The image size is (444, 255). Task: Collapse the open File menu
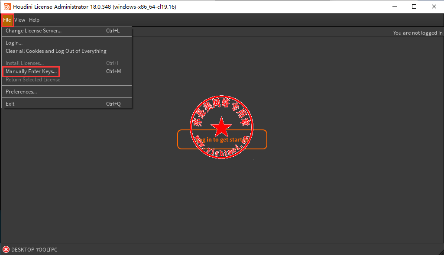coord(7,20)
